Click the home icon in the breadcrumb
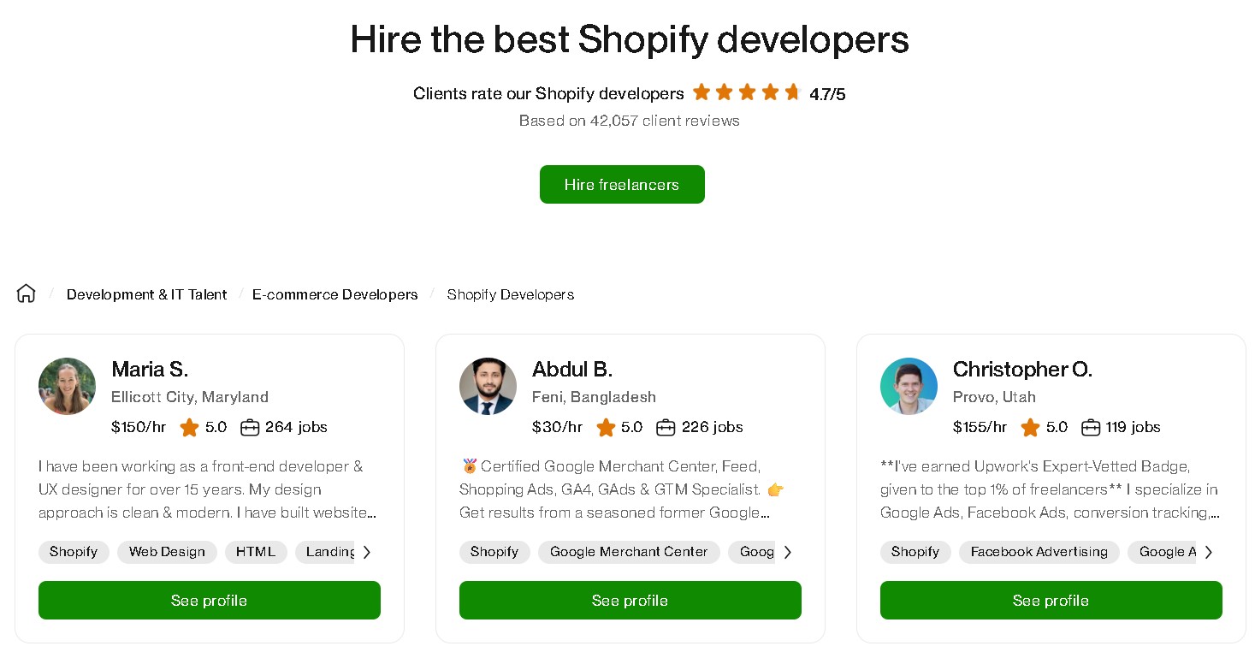The width and height of the screenshot is (1255, 652). pyautogui.click(x=26, y=293)
